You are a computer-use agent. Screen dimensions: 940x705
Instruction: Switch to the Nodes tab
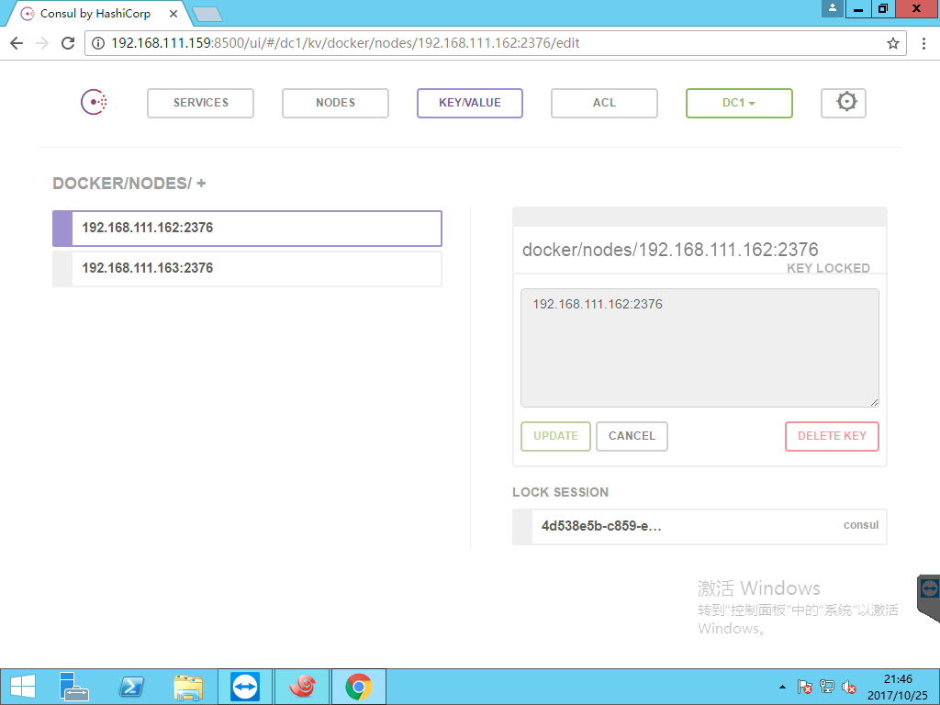click(335, 103)
